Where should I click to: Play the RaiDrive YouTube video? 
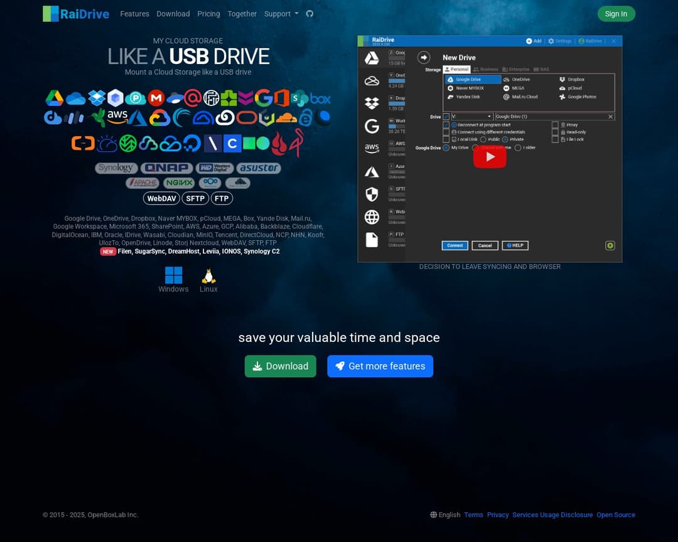[490, 157]
